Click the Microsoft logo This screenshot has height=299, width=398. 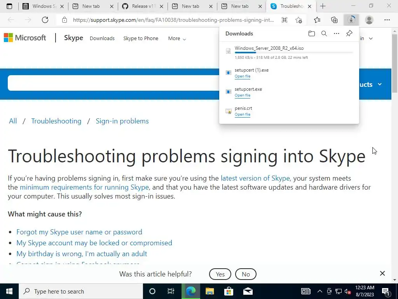25,38
